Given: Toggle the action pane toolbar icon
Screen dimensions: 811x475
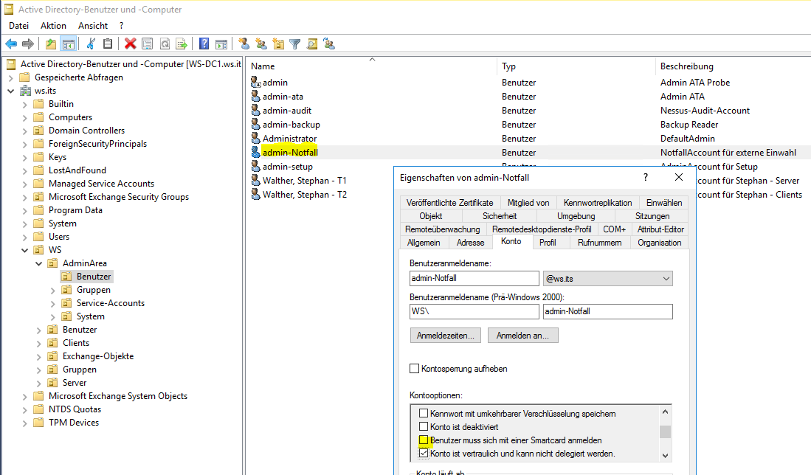Looking at the screenshot, I should coord(221,44).
